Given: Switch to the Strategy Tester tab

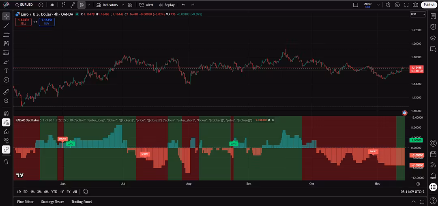Looking at the screenshot, I should pos(52,202).
